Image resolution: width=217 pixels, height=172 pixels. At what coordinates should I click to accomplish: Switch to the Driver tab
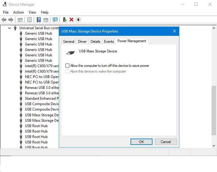(82, 42)
